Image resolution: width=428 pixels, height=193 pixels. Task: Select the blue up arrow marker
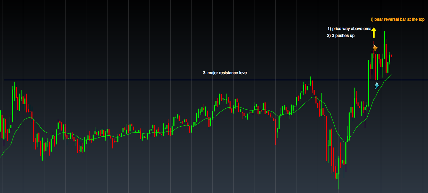point(377,85)
